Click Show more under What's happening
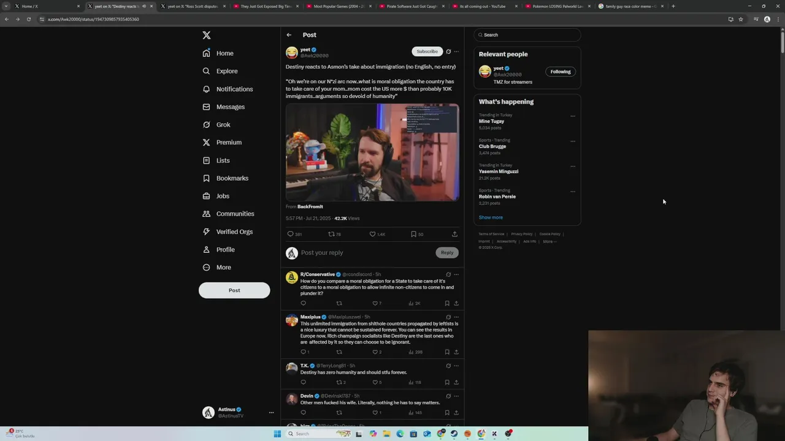The width and height of the screenshot is (785, 441). [491, 217]
